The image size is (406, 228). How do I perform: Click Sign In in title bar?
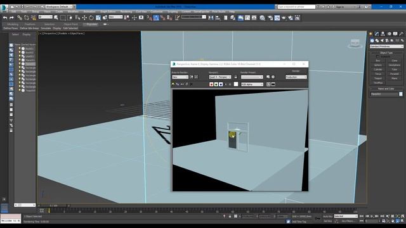(339, 7)
